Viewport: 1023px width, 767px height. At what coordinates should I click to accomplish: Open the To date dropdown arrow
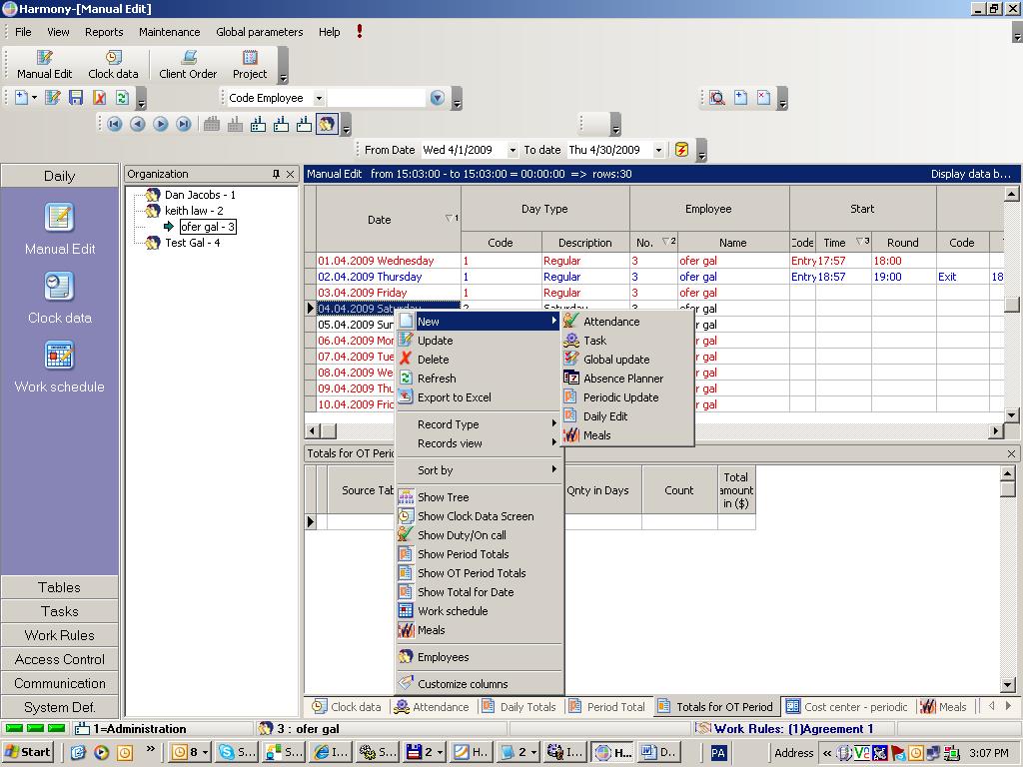click(x=658, y=150)
